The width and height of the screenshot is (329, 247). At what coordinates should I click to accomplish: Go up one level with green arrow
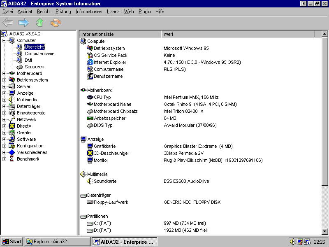[x=40, y=23]
